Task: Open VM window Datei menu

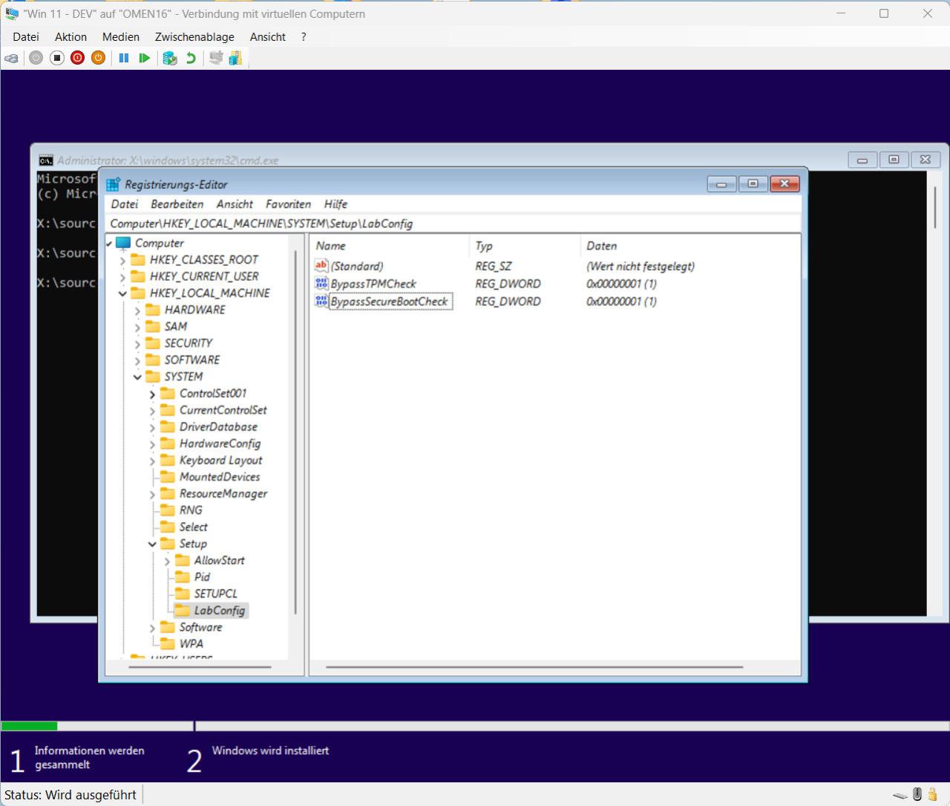Action: click(x=26, y=36)
